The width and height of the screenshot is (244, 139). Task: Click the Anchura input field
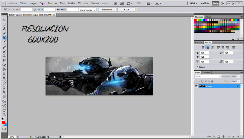pyautogui.click(x=26, y=10)
